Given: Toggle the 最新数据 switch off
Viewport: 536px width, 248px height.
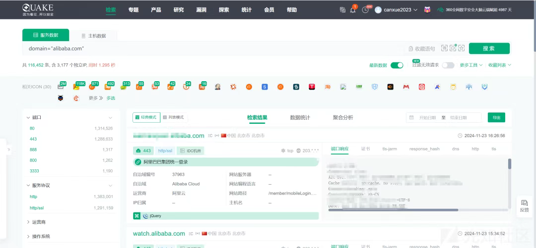Looking at the screenshot, I should pyautogui.click(x=397, y=65).
